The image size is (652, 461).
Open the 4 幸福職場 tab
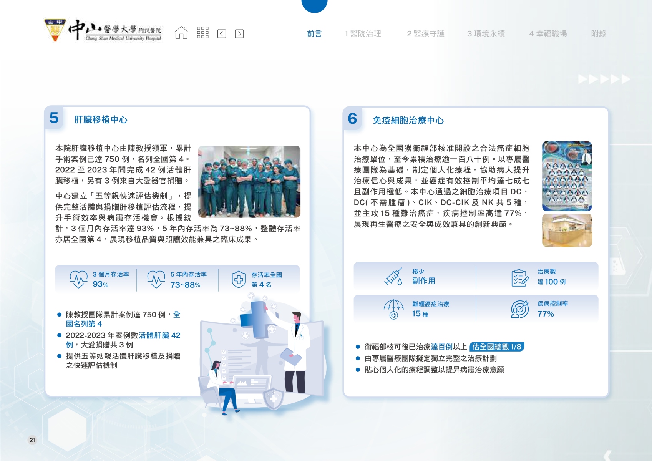(x=548, y=34)
